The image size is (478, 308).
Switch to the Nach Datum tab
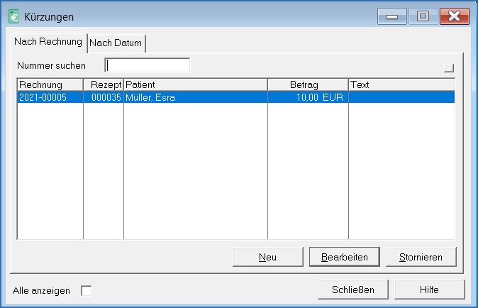point(116,43)
